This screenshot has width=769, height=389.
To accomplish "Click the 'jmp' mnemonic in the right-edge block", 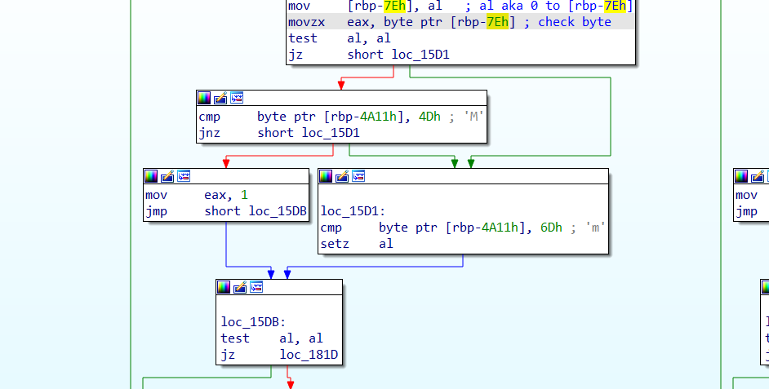I will tap(746, 211).
